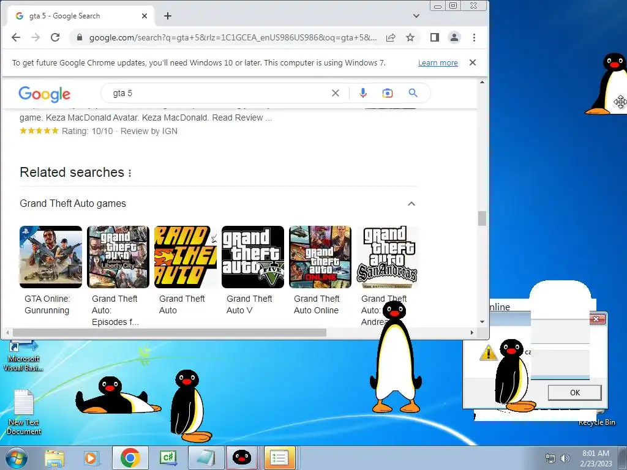The width and height of the screenshot is (627, 470).
Task: Click the address bar URL
Action: [x=233, y=37]
